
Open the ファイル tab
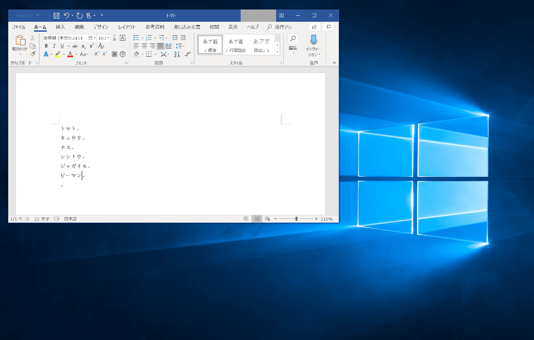click(19, 27)
